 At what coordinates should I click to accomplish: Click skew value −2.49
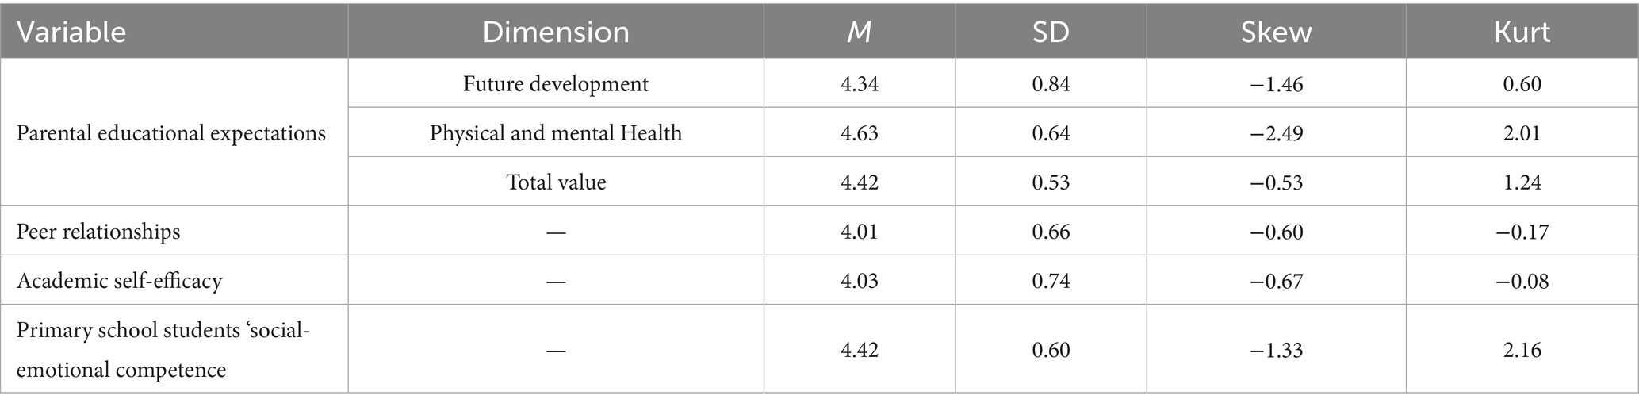[x=1276, y=132]
